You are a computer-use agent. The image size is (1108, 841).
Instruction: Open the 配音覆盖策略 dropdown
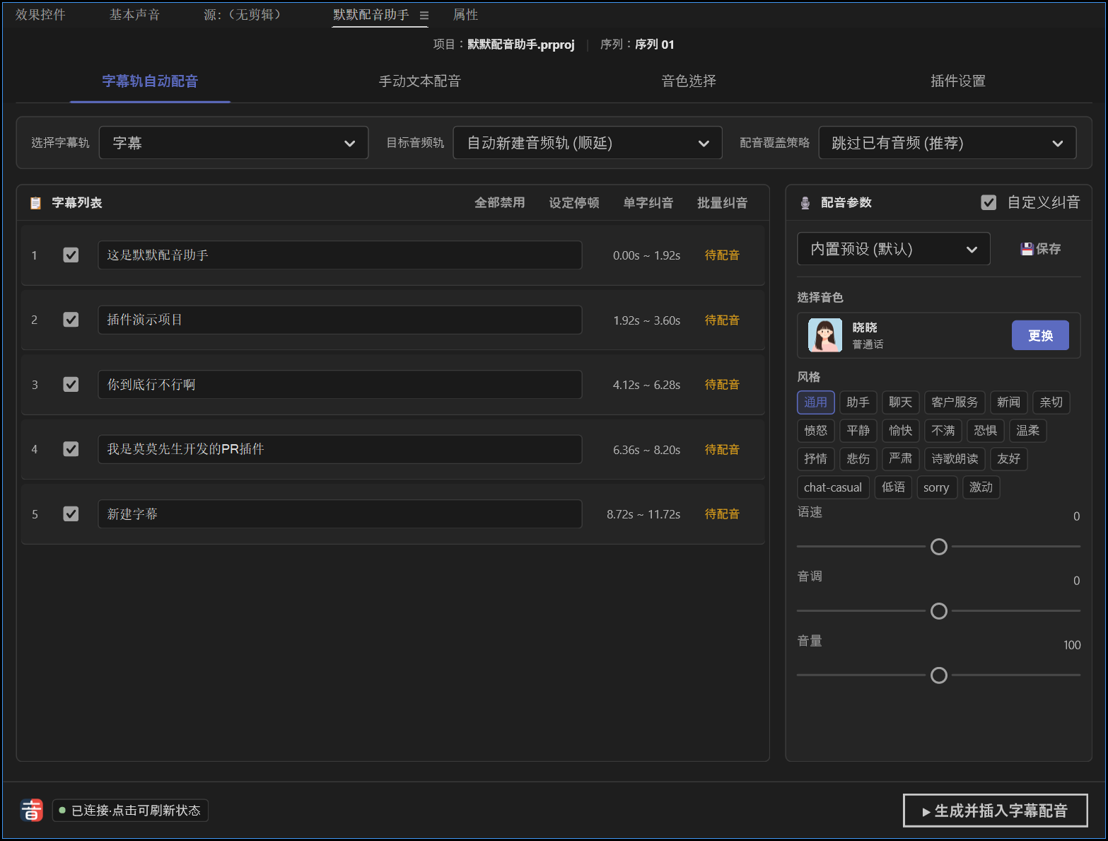[947, 143]
